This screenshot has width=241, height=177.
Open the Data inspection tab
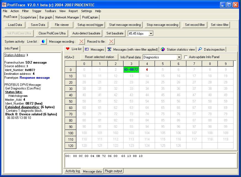211,49
